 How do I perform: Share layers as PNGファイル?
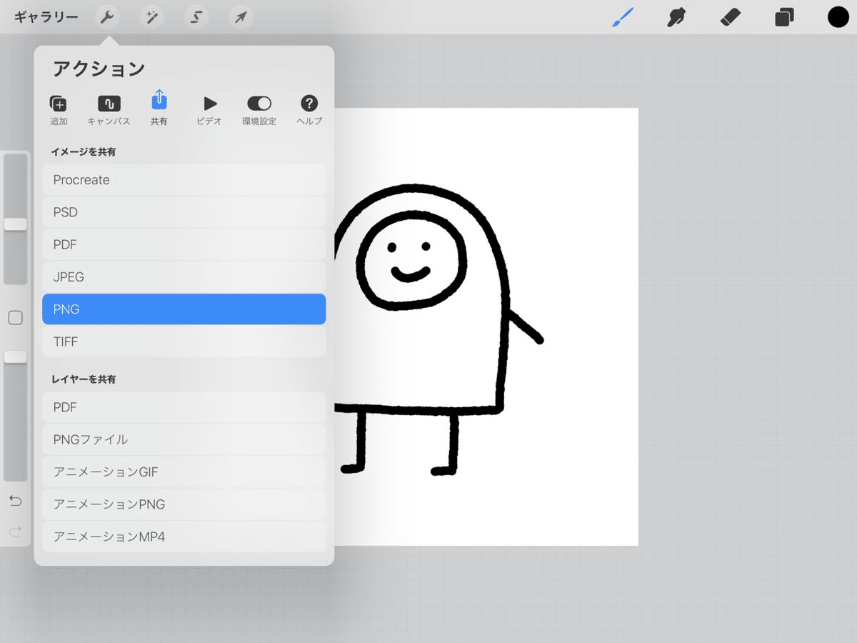pyautogui.click(x=184, y=439)
